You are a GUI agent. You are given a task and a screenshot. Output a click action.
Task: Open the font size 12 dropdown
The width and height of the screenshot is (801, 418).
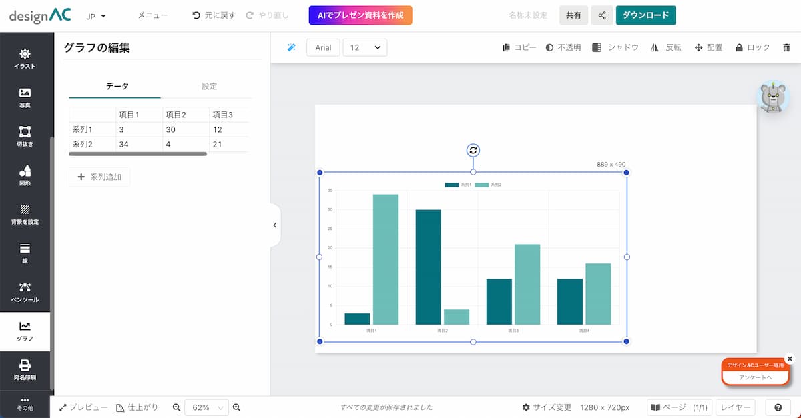click(364, 48)
